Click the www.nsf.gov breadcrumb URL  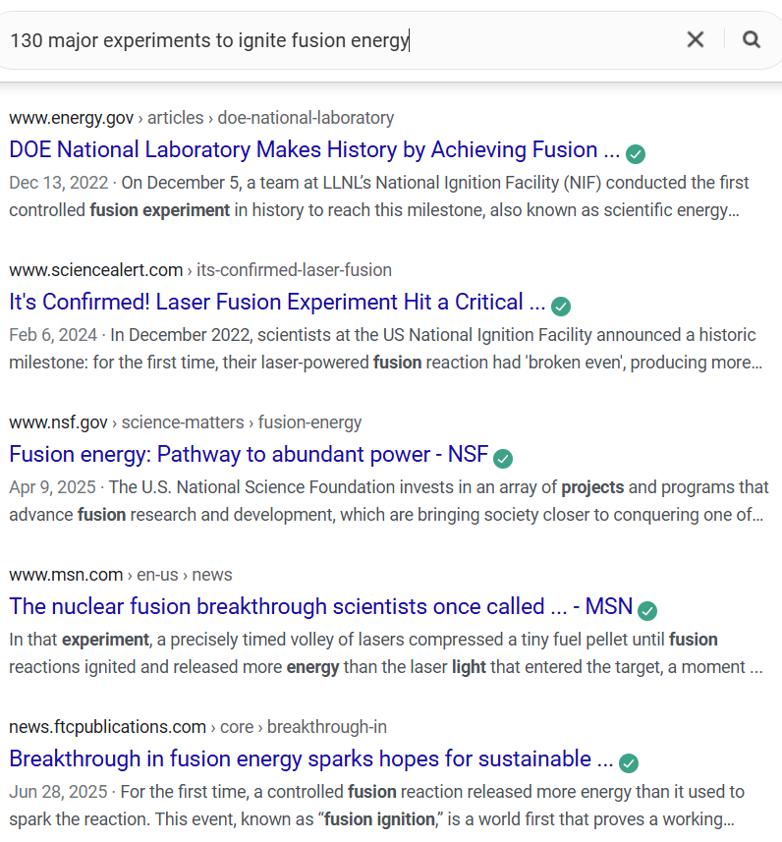pos(58,422)
